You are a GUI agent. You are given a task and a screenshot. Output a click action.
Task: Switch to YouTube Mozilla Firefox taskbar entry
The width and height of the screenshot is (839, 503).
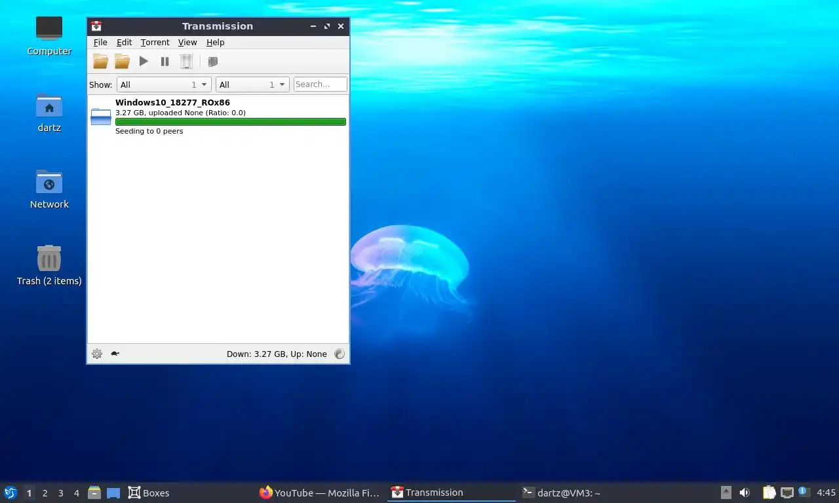(320, 493)
